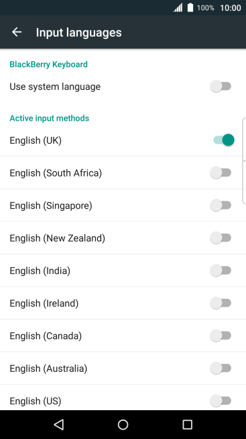Activate the English (Ireland) switch
This screenshot has width=246, height=439.
click(x=221, y=303)
